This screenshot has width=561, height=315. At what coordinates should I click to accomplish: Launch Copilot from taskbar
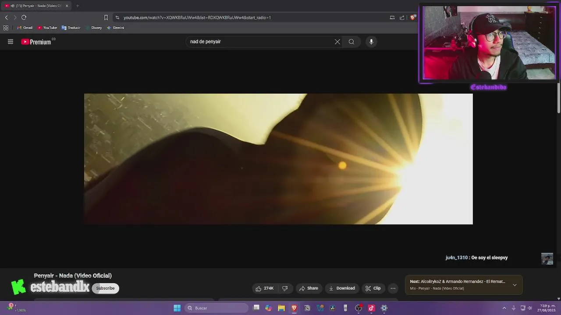pos(268,308)
